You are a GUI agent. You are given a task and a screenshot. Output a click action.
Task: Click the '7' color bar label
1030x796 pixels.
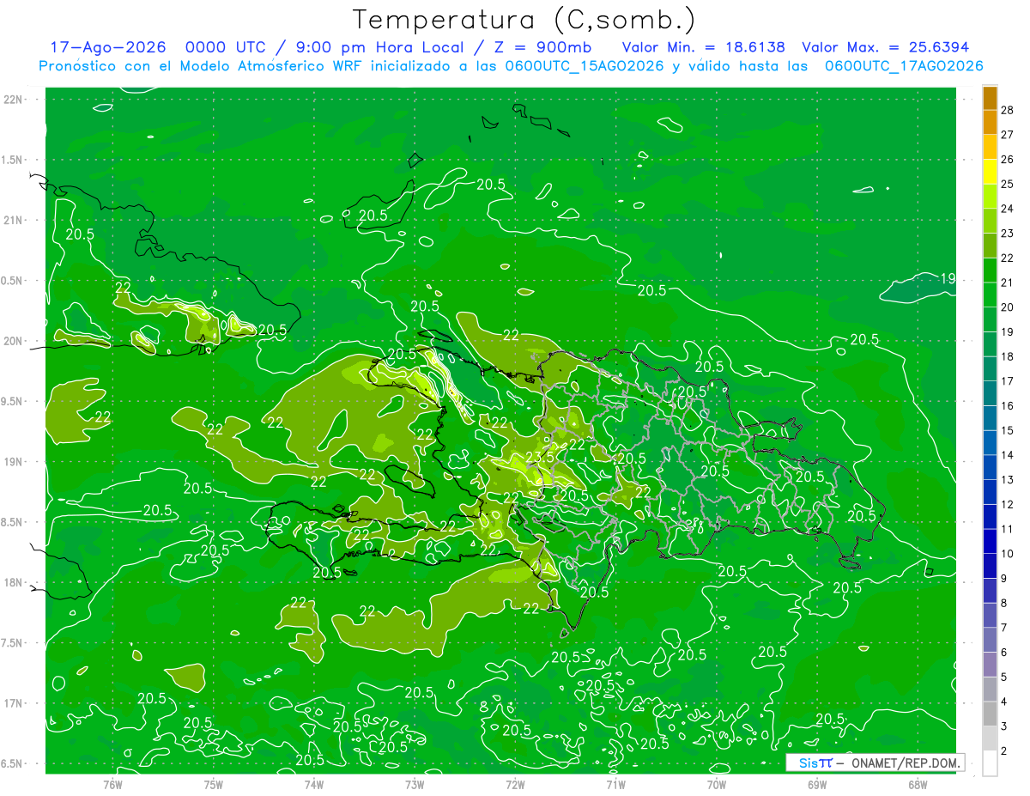[x=1005, y=628]
